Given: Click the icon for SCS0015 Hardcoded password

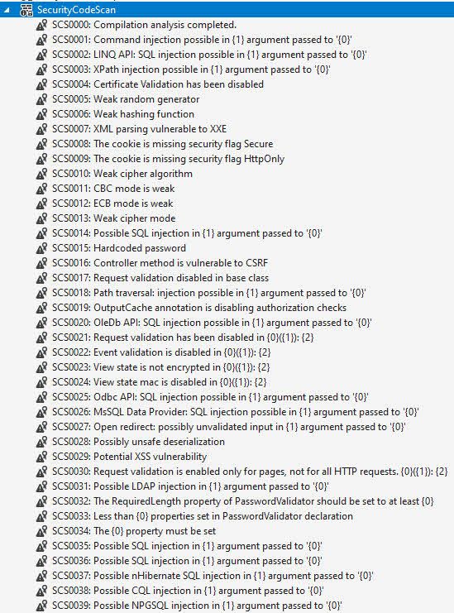Looking at the screenshot, I should 41,248.
